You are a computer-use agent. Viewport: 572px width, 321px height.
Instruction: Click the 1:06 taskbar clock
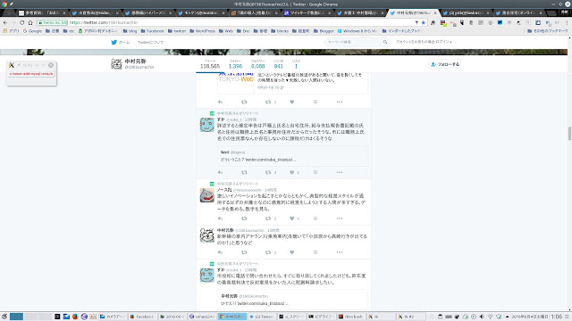click(x=556, y=317)
